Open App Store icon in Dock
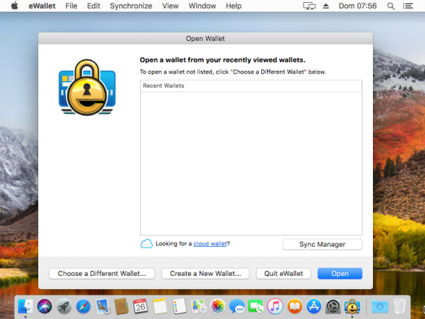Viewport: 425px width, 319px height. point(314,306)
